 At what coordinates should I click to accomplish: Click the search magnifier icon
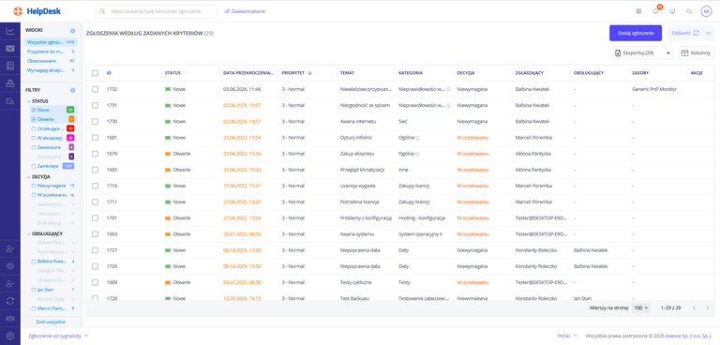pyautogui.click(x=102, y=11)
